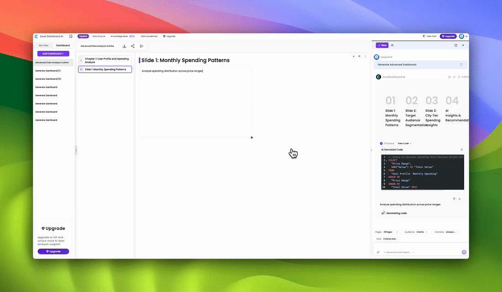The image size is (502, 292).
Task: Open the Pages dropdown
Action: tap(387, 232)
